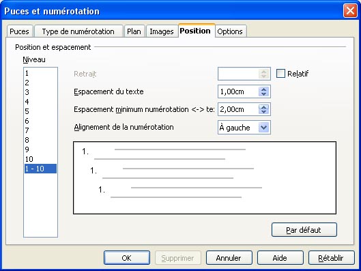Viewport: 361px width, 271px height.
Task: Click Annuler to cancel dialog
Action: (229, 258)
